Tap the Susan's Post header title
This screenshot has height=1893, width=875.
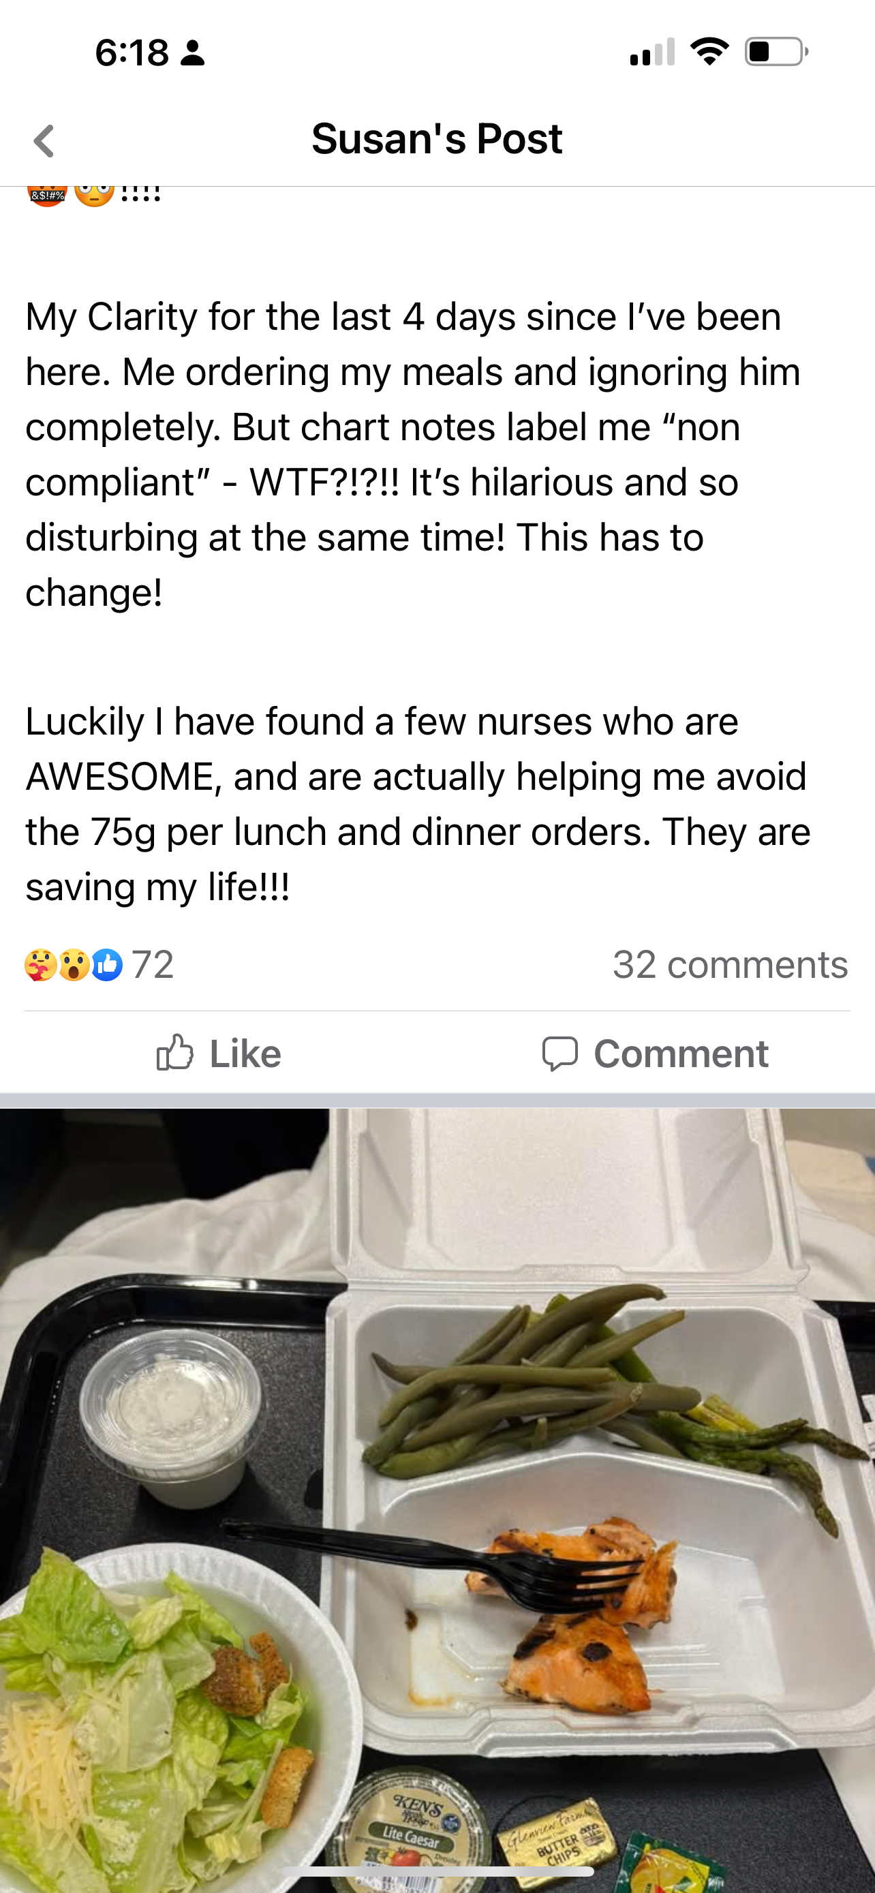[437, 139]
